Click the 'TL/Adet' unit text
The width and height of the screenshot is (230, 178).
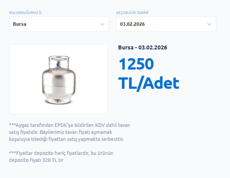[x=149, y=83]
